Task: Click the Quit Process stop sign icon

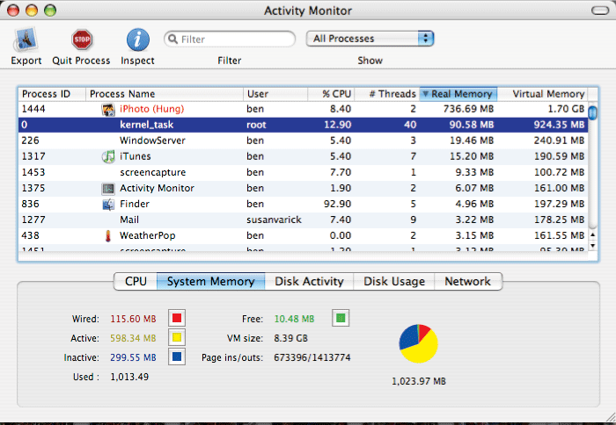Action: [82, 40]
